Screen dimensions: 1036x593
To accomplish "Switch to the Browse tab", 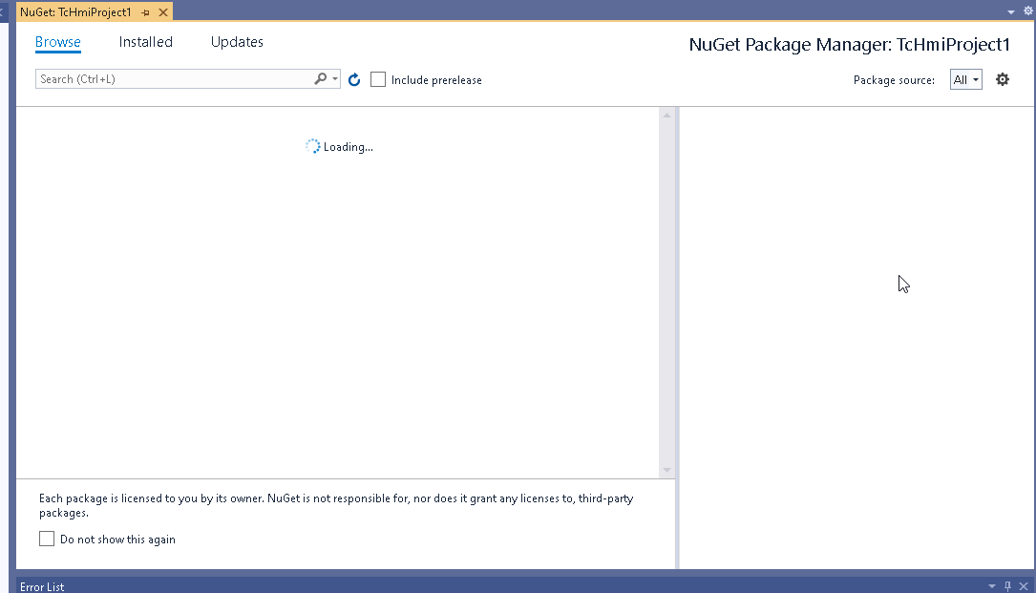I will click(x=57, y=42).
